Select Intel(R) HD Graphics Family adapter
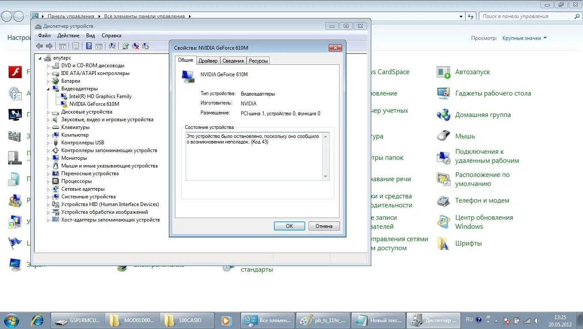This screenshot has width=583, height=329. pos(96,96)
